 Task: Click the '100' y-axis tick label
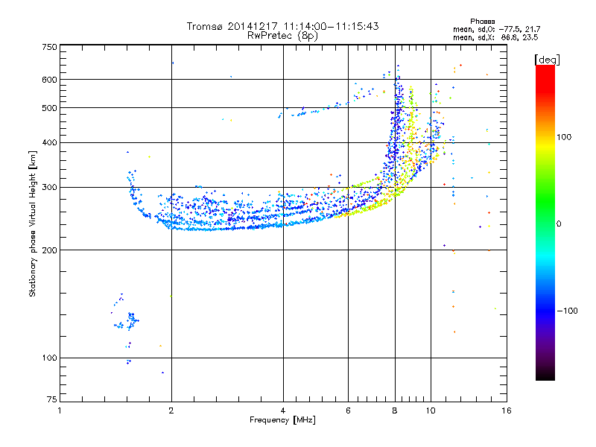[x=50, y=358]
